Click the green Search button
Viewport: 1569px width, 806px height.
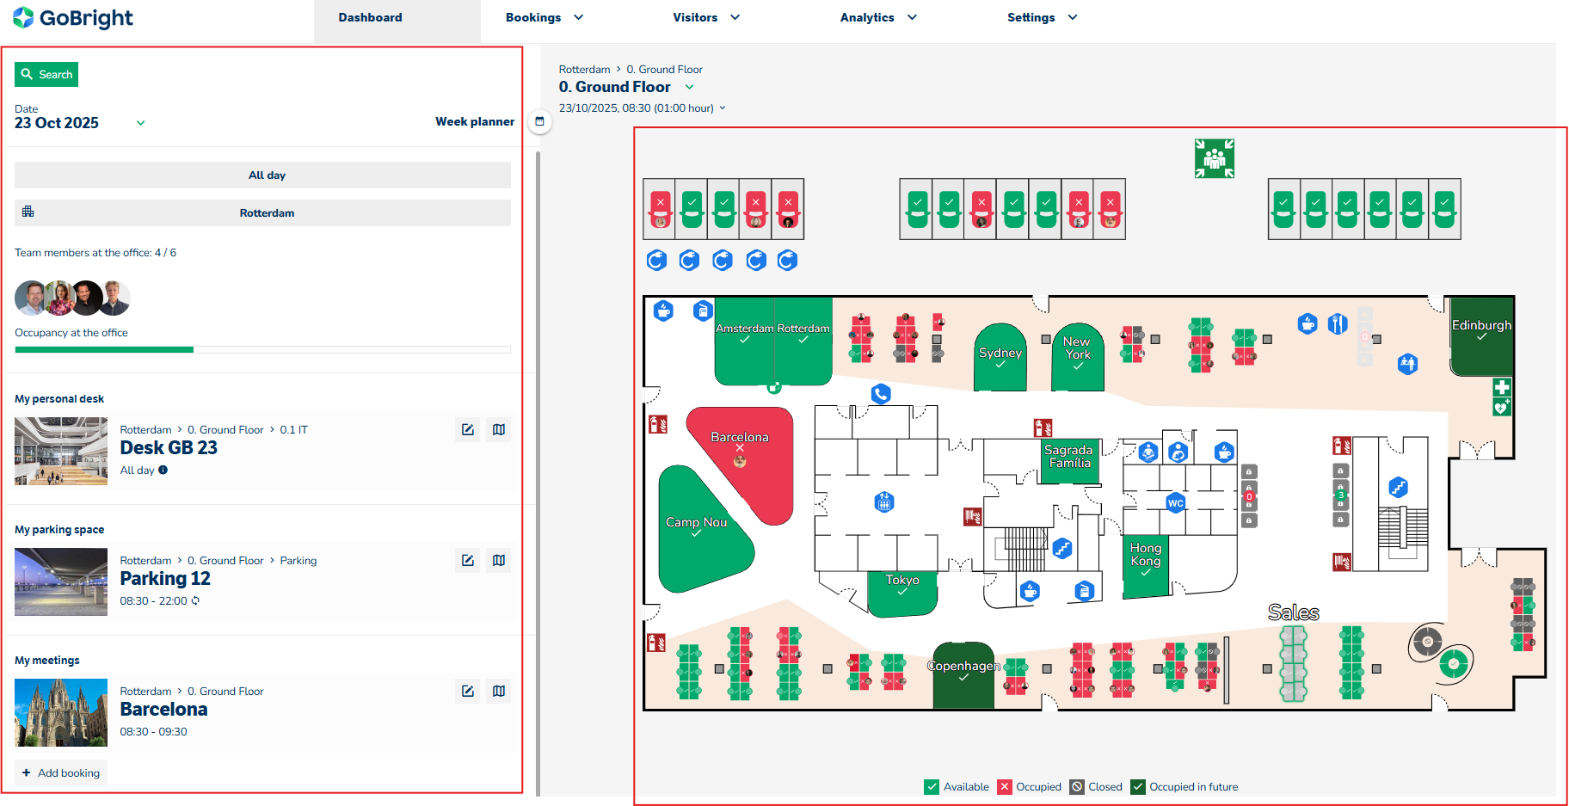46,75
